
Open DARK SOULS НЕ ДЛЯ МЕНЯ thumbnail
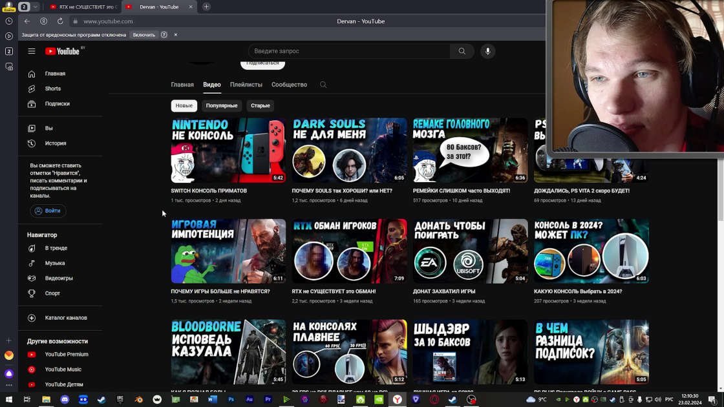tap(350, 151)
